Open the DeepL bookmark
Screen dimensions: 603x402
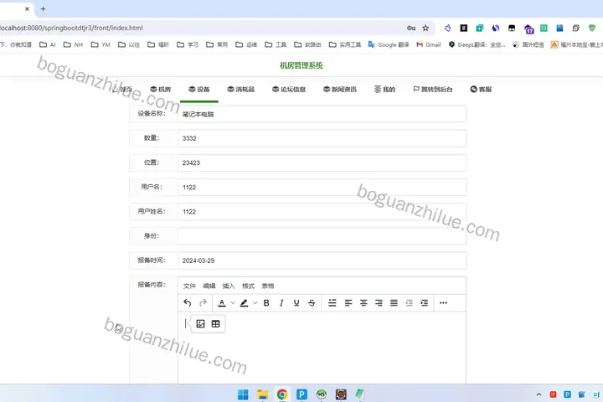pyautogui.click(x=477, y=44)
